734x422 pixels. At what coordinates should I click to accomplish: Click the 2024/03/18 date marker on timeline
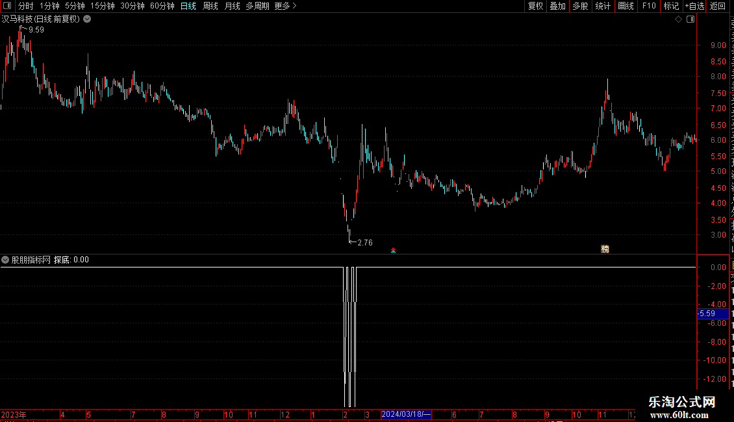click(406, 414)
